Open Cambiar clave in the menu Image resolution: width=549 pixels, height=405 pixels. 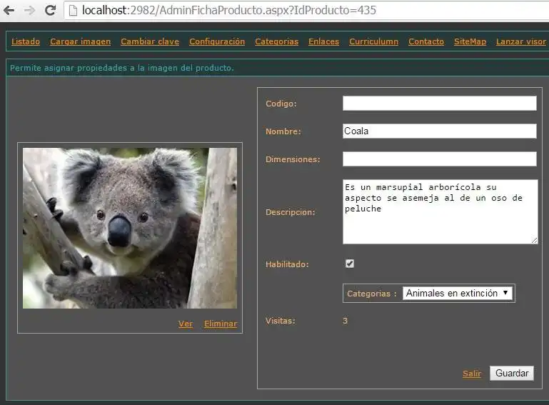150,41
